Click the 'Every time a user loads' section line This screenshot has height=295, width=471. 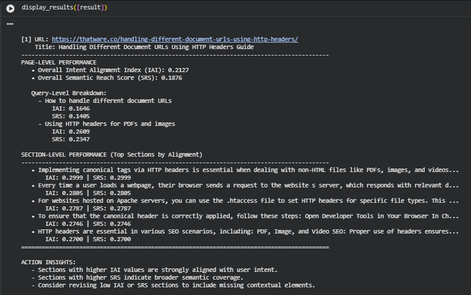(248, 186)
